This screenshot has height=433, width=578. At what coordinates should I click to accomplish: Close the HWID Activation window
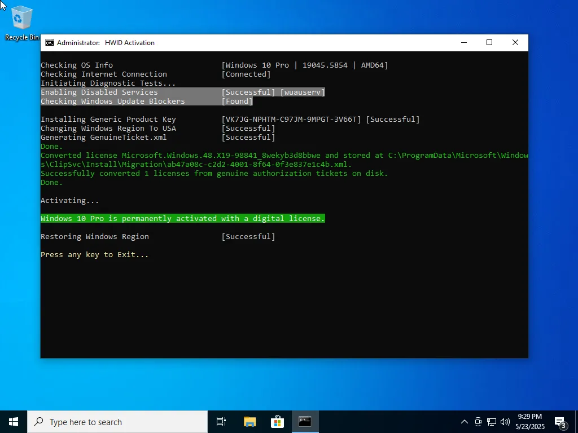tap(515, 43)
